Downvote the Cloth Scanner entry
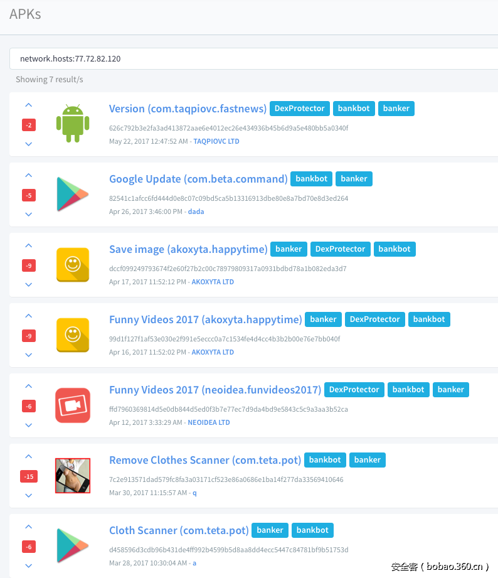The height and width of the screenshot is (578, 498). [x=28, y=566]
